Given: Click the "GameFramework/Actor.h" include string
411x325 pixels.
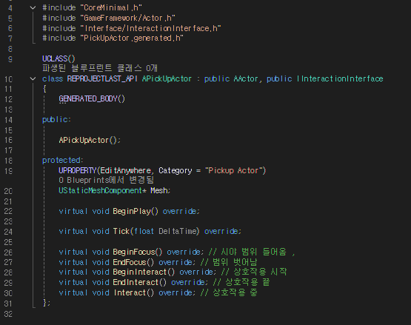Looking at the screenshot, I should [128, 18].
